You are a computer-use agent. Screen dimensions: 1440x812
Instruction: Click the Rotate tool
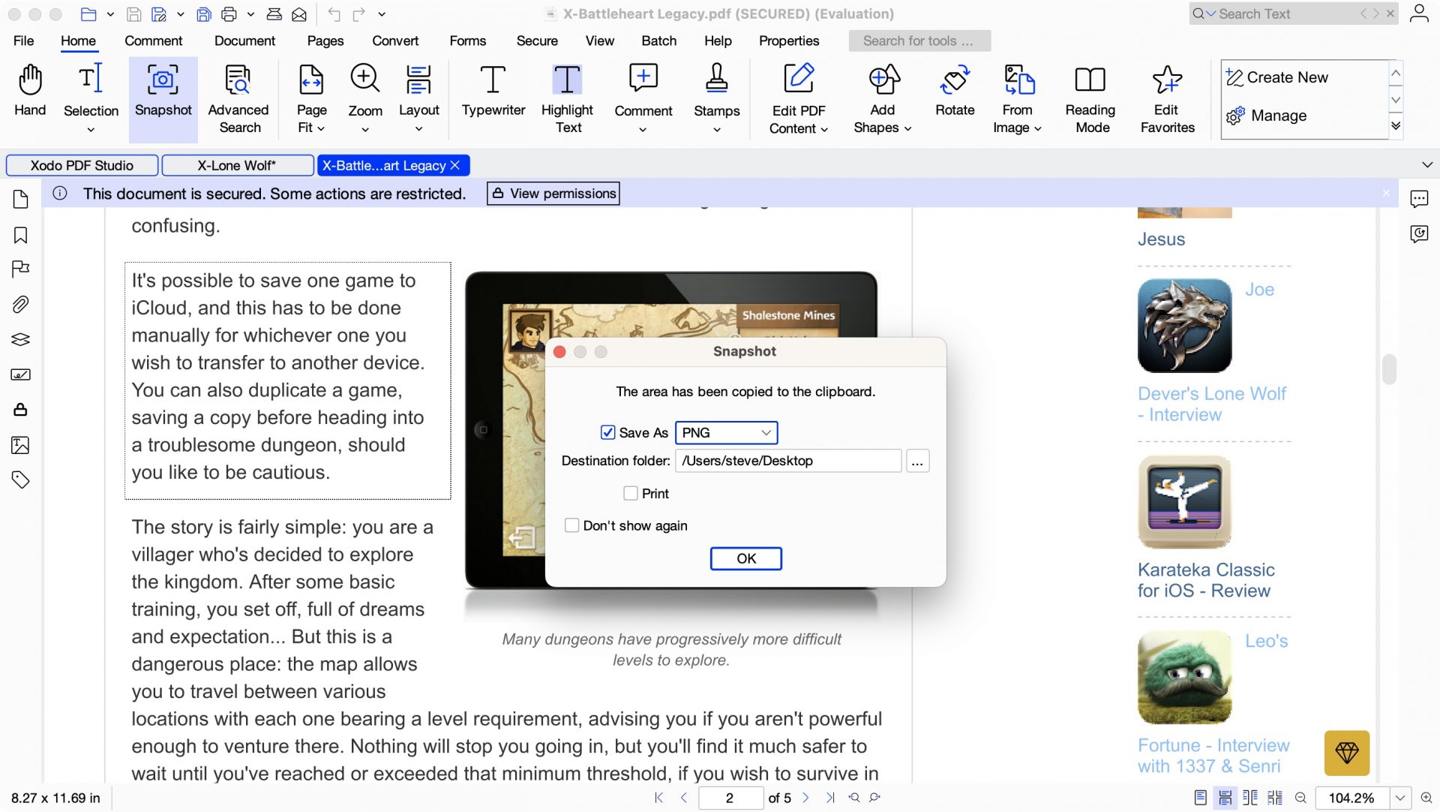[954, 94]
